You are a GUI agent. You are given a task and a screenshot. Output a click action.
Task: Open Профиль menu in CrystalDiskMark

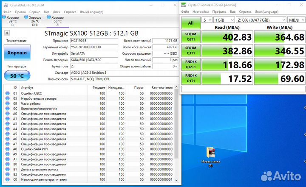click(x=219, y=12)
